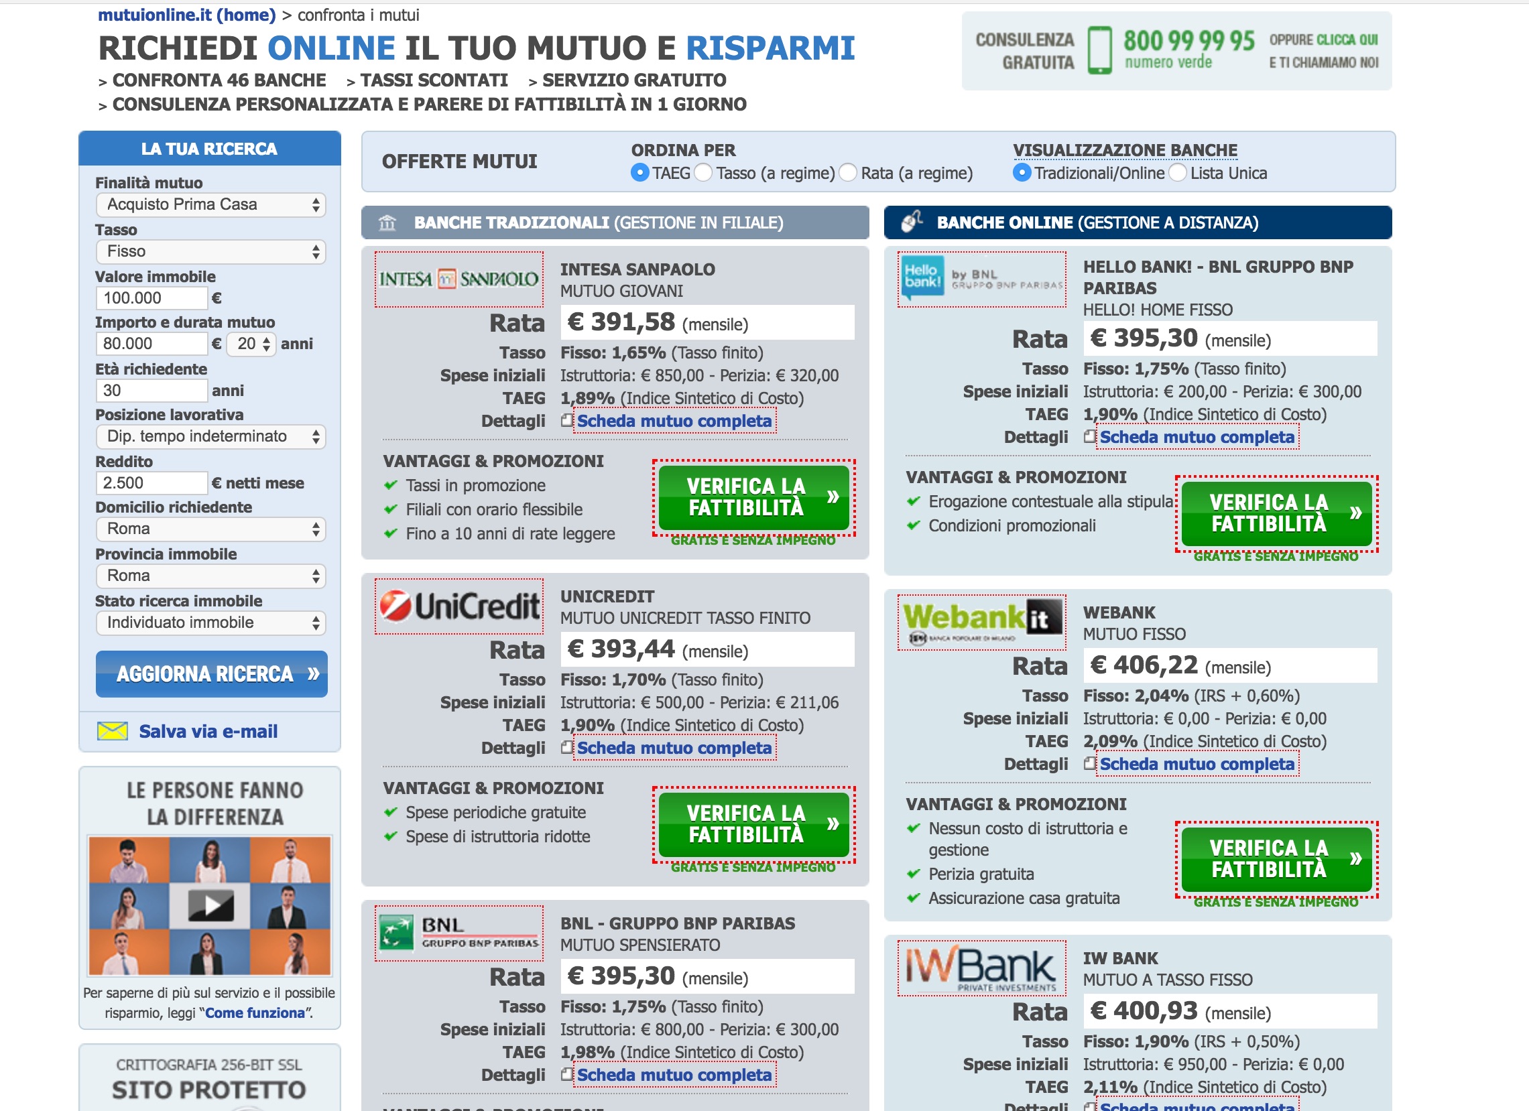Click the bank building icon in Banche Tradizionali header

(x=387, y=222)
